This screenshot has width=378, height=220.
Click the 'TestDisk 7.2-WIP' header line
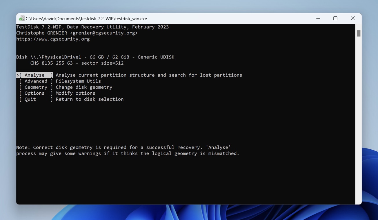point(92,27)
